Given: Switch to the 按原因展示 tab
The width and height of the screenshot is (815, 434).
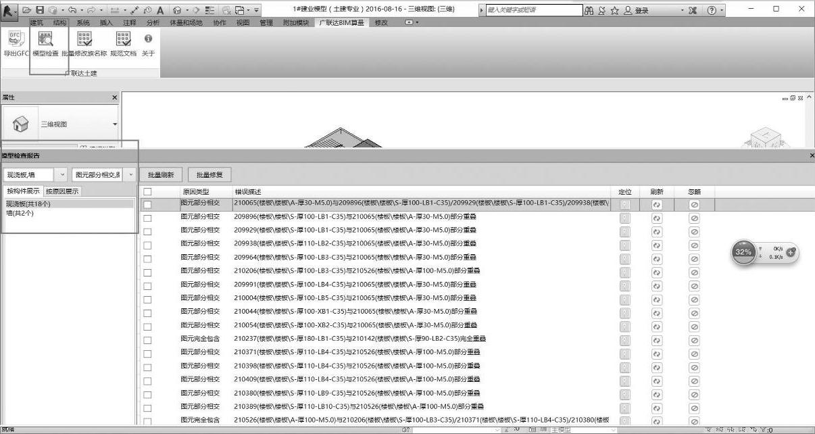Looking at the screenshot, I should [x=62, y=191].
